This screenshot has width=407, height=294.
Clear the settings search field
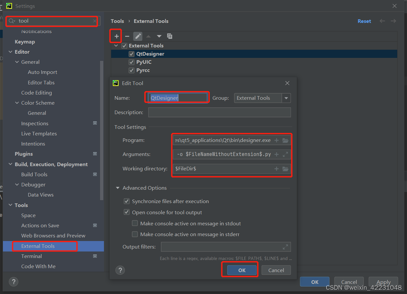[95, 21]
